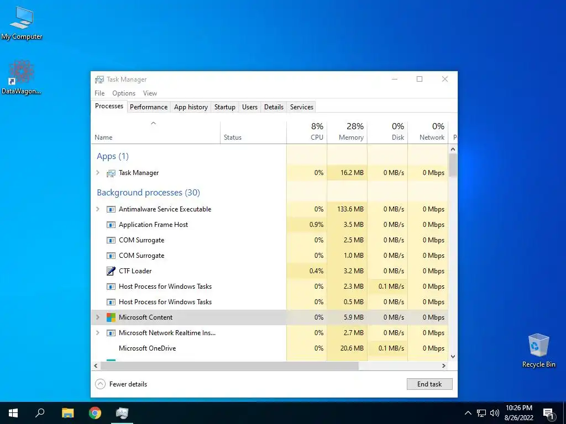Select Host Process for Windows Tasks 0.5 MB row
The width and height of the screenshot is (566, 424).
click(270, 302)
